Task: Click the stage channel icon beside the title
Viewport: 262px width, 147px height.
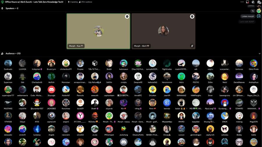Action: [x=2, y=2]
